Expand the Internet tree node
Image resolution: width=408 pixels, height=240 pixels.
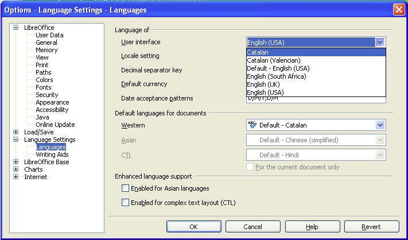tap(16, 177)
